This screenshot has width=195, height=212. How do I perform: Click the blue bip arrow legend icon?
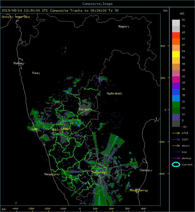tap(176, 152)
